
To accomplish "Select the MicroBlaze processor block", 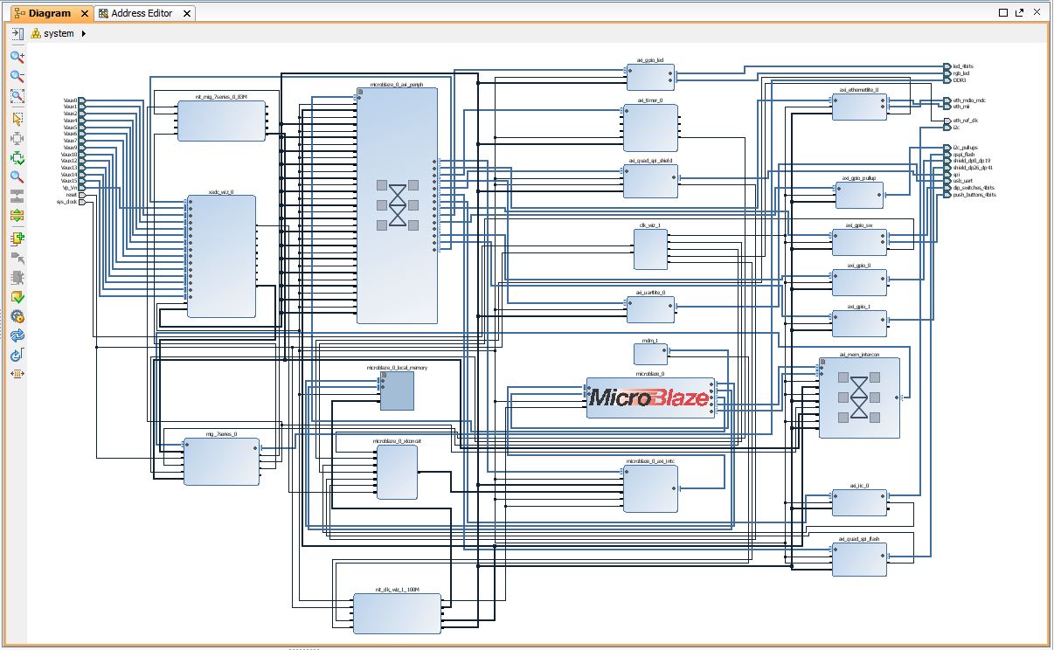I will 650,398.
